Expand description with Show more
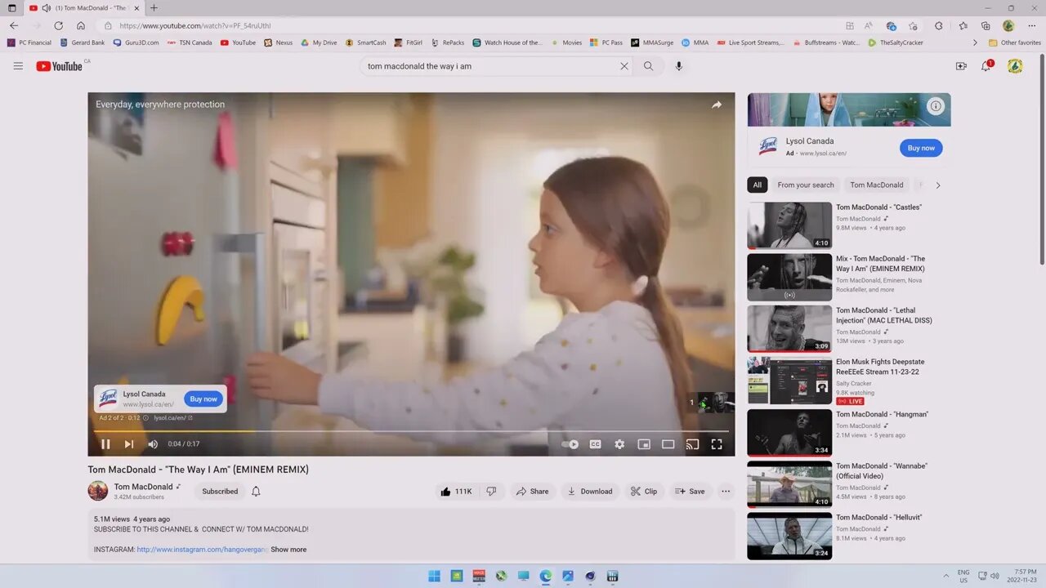The image size is (1046, 588). tap(288, 550)
